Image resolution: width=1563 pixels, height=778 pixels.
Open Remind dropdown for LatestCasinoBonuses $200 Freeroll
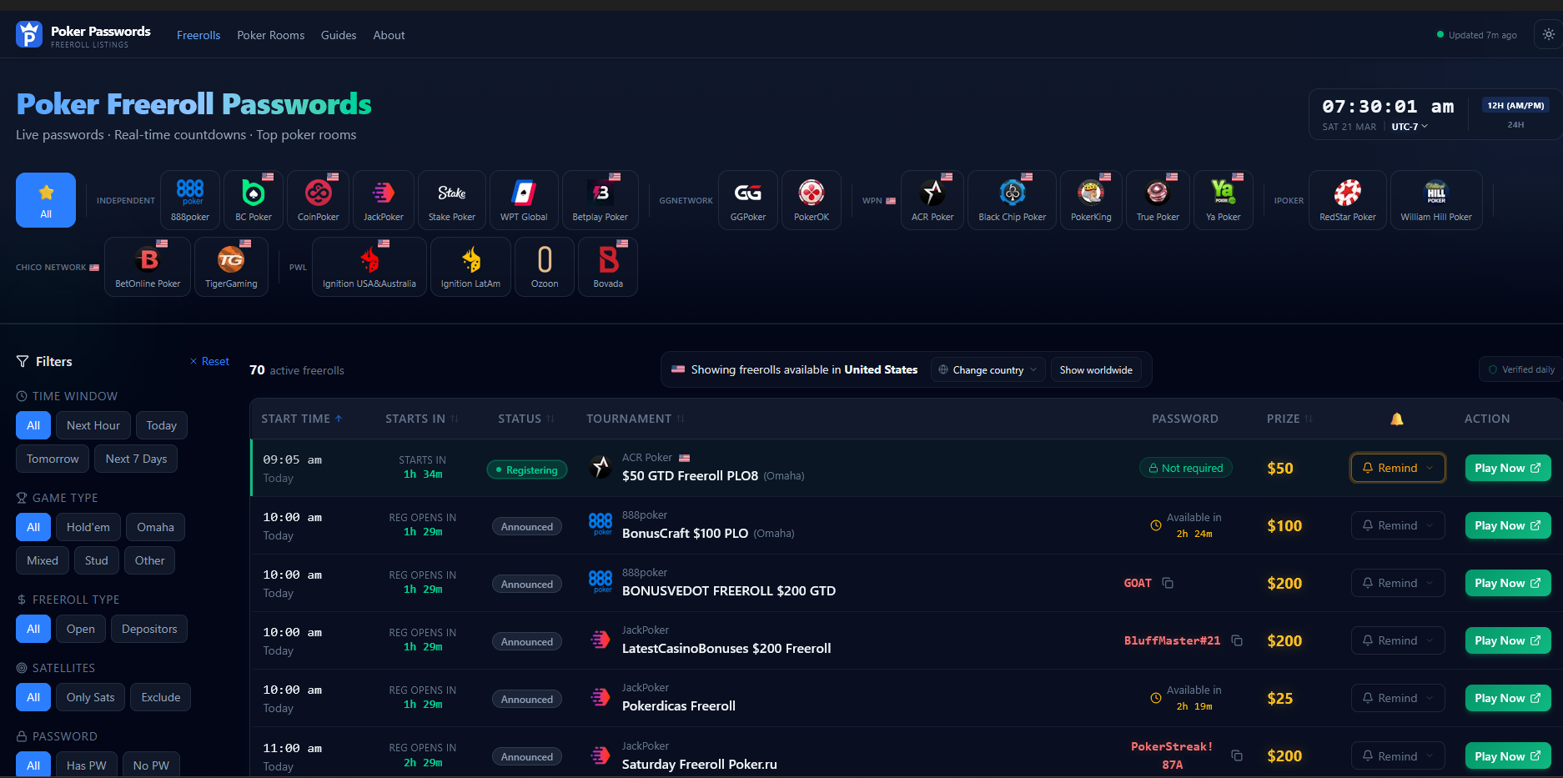[x=1398, y=640]
